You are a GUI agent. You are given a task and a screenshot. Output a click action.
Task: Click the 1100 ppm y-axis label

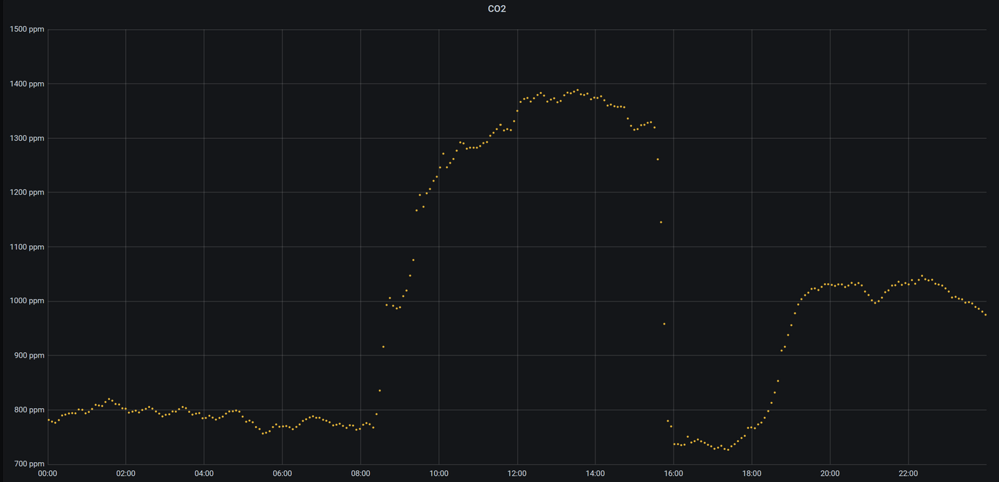point(27,247)
